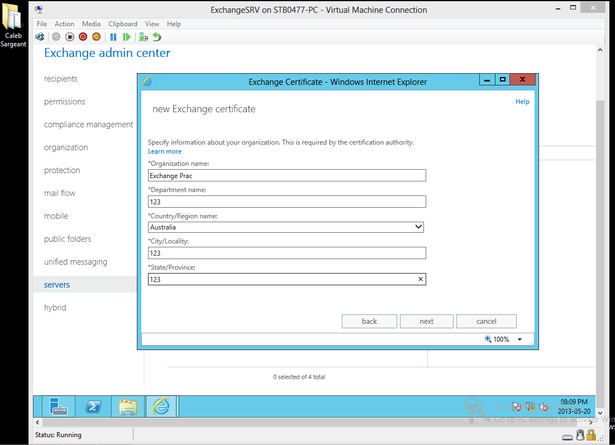615x445 pixels.
Task: Click the keyboard icon in status bar
Action: coord(568,437)
